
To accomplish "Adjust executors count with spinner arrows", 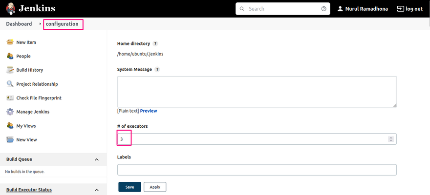I will pyautogui.click(x=391, y=139).
